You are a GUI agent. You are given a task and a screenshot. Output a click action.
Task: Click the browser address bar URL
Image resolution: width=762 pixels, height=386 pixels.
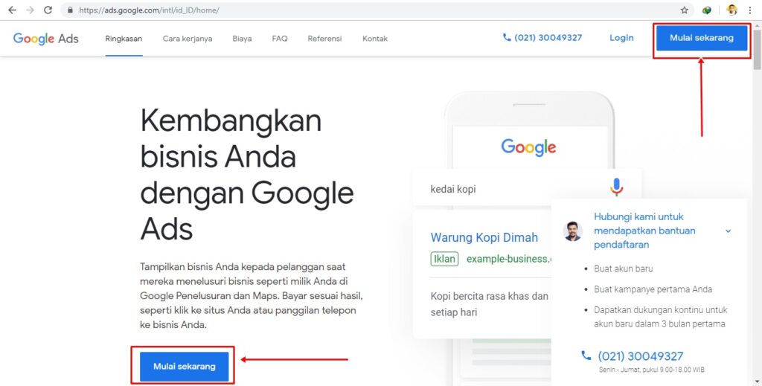(149, 10)
